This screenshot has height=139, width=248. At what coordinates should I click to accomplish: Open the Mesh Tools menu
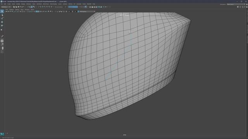46,4
